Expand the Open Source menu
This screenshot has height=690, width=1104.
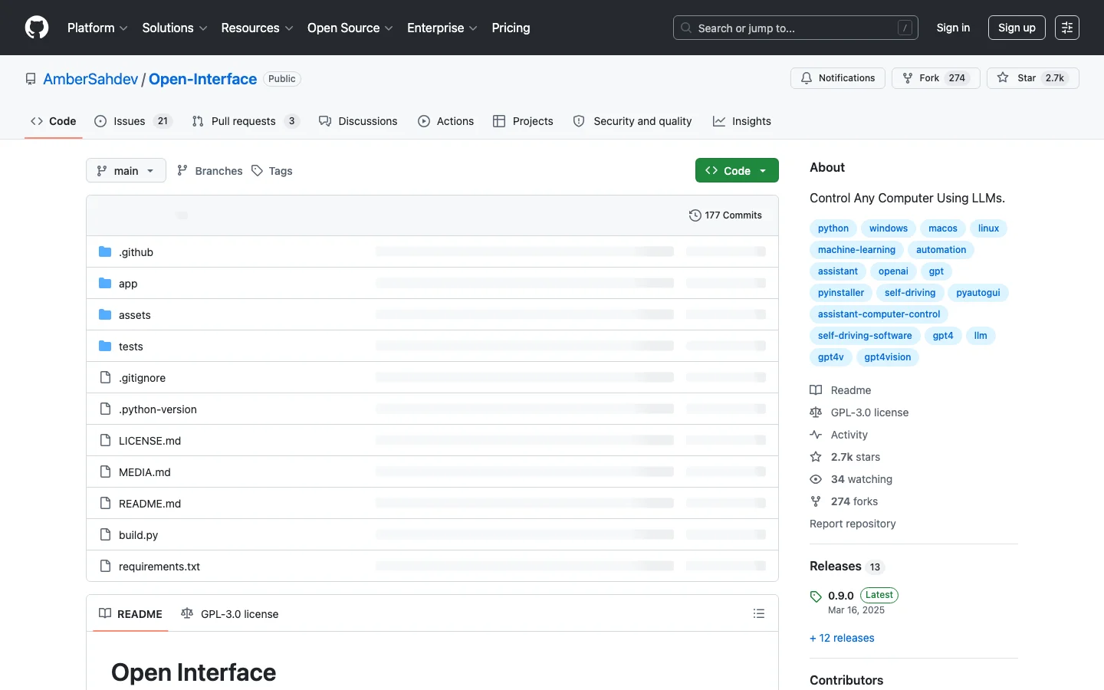350,28
